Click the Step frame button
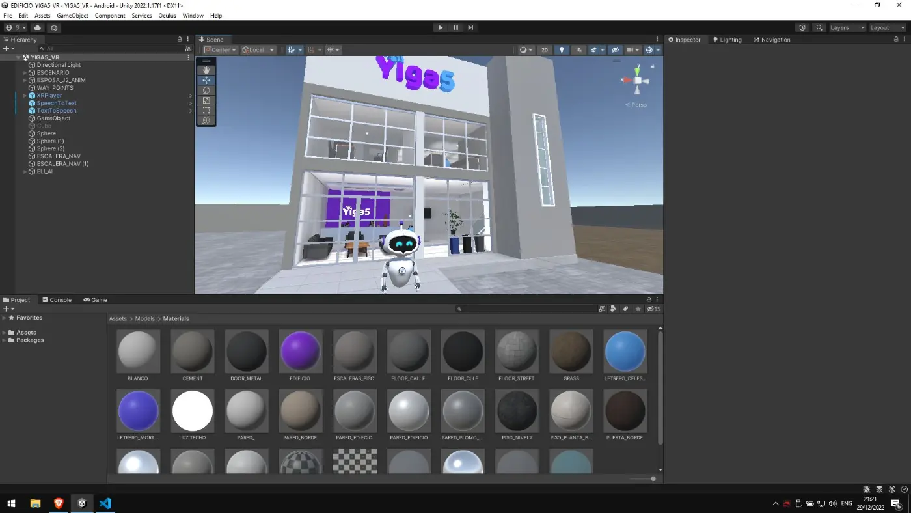The height and width of the screenshot is (513, 911). [470, 27]
